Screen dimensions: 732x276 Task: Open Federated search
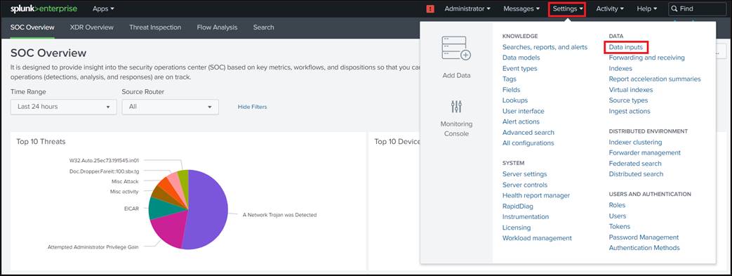(x=635, y=164)
